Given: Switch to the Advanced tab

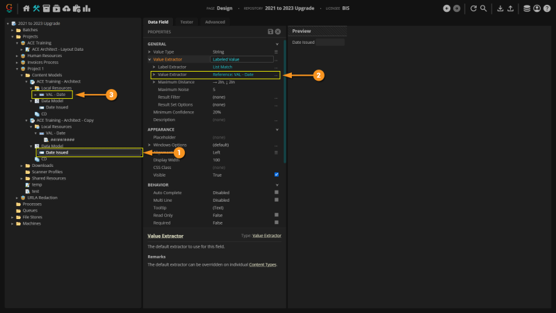Looking at the screenshot, I should tap(215, 22).
